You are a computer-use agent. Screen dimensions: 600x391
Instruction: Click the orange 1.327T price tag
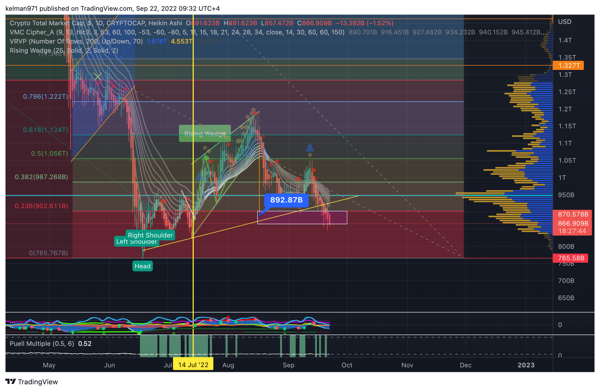coord(568,66)
